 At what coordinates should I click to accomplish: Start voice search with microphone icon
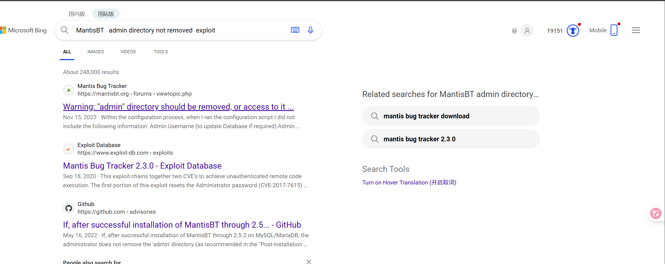310,30
